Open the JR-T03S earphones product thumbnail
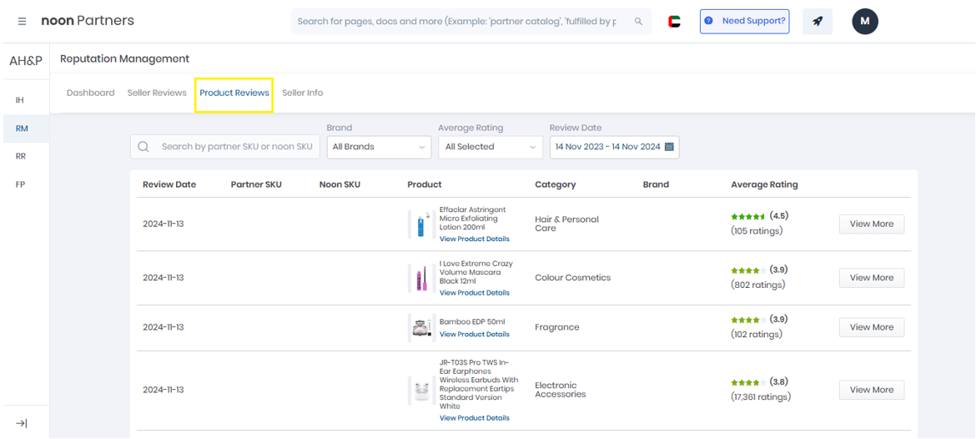 click(x=422, y=390)
